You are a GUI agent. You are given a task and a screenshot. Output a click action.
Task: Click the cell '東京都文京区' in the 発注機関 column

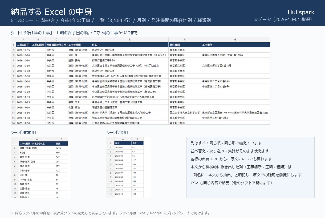(185, 66)
